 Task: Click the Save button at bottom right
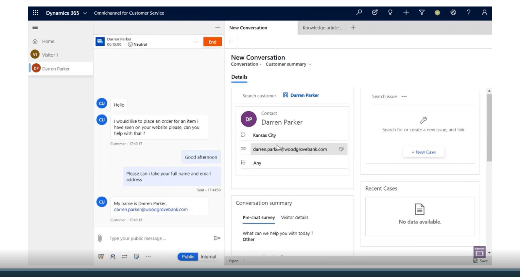[480, 261]
